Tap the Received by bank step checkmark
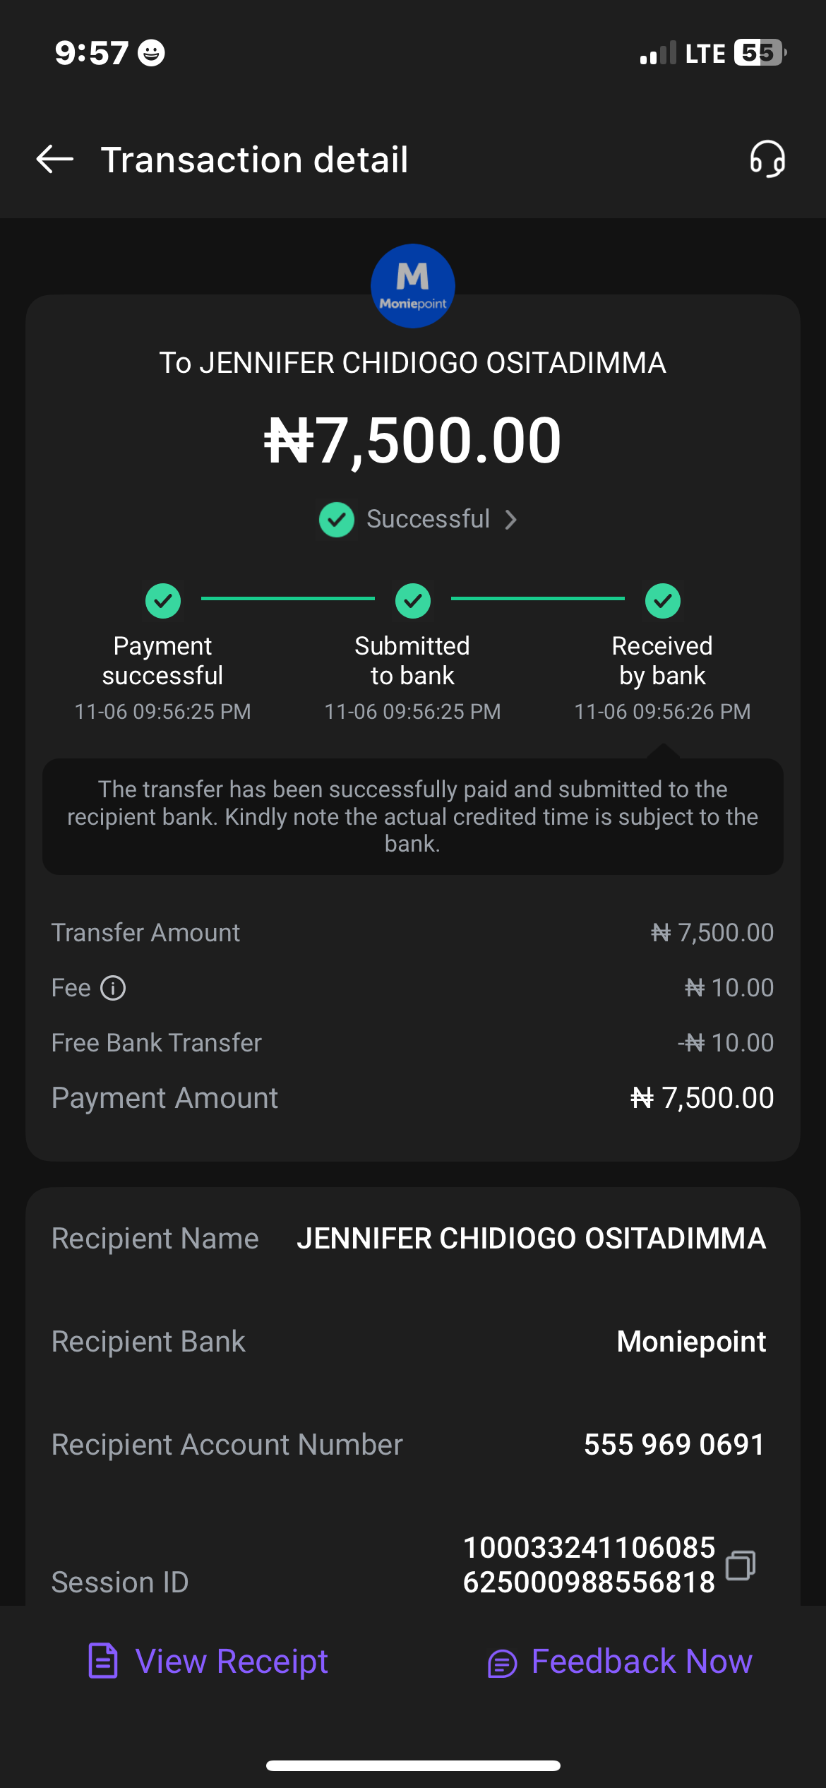The height and width of the screenshot is (1788, 826). [x=663, y=601]
